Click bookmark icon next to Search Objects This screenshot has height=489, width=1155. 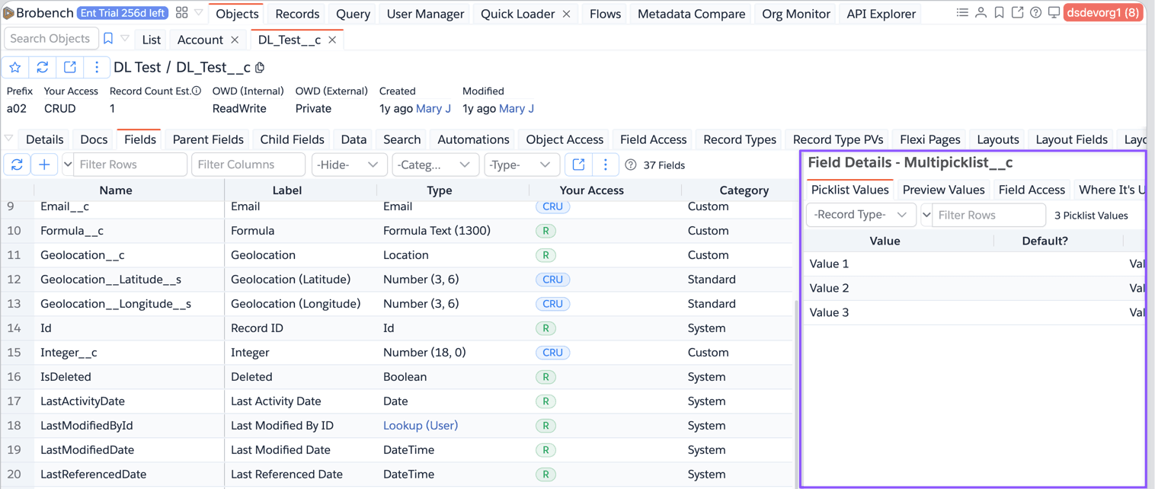[x=108, y=39]
